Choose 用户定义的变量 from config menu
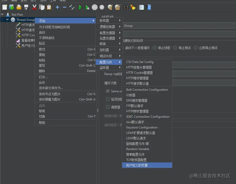 point(147,165)
